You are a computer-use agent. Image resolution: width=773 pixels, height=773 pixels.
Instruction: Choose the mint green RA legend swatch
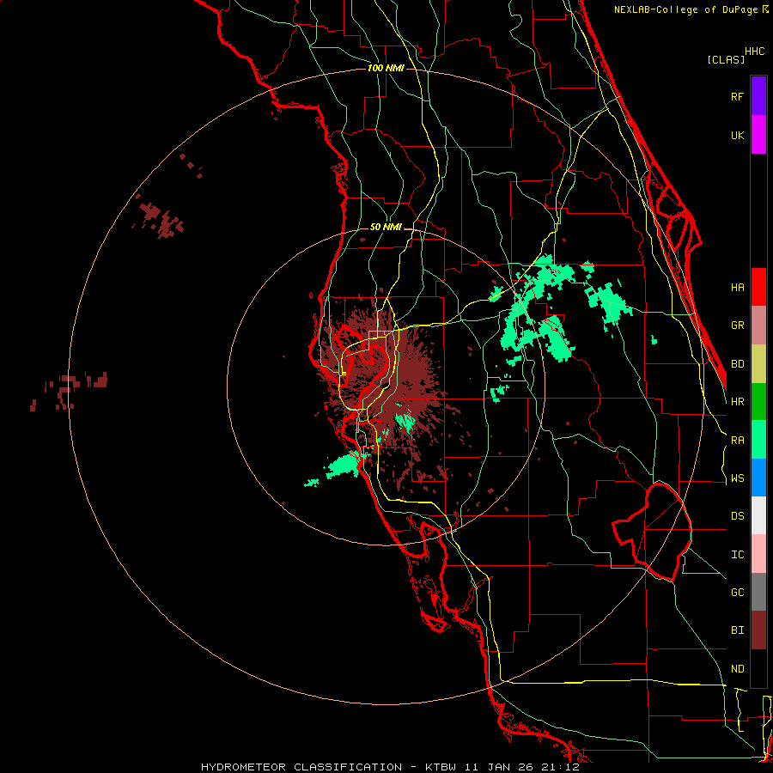coord(758,440)
